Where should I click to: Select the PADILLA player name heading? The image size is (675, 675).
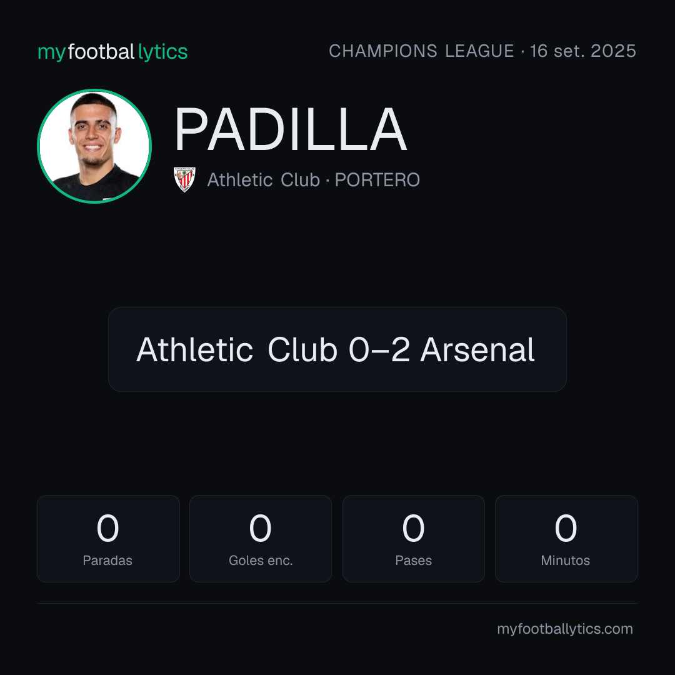click(291, 129)
